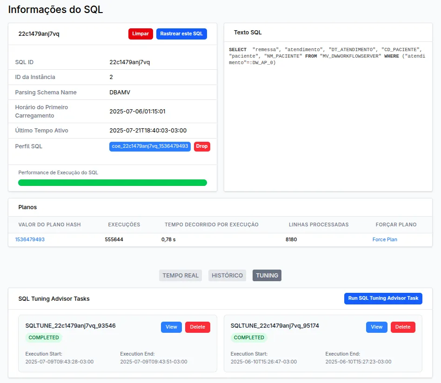Open plan hash 1536479493 link
The image size is (441, 383).
(x=30, y=239)
